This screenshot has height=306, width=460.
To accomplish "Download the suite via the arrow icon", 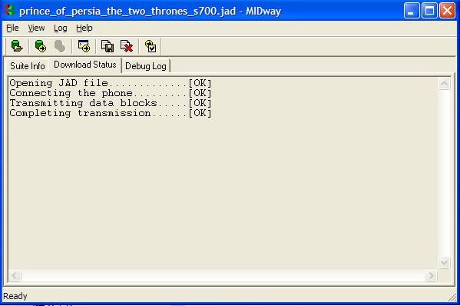I will (x=40, y=46).
